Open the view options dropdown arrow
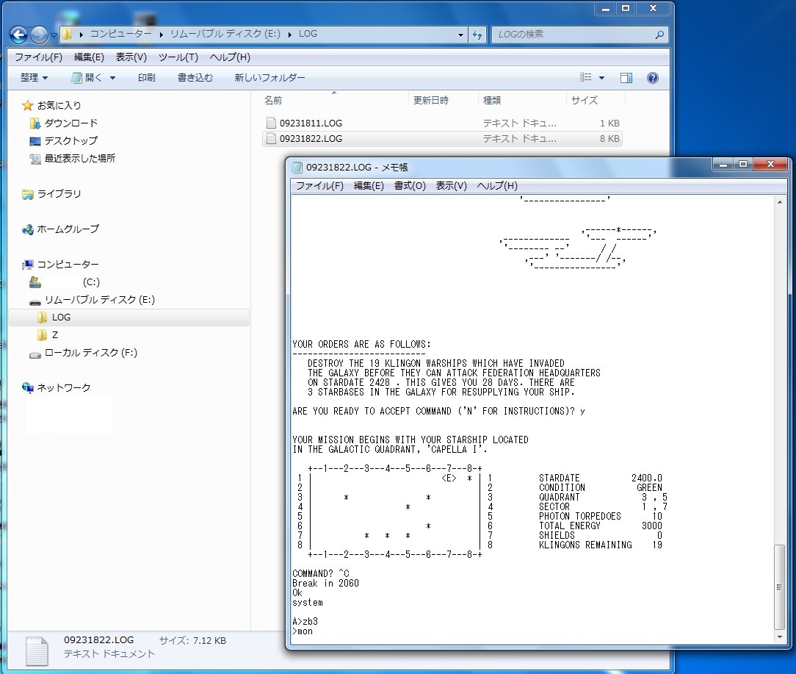Image resolution: width=796 pixels, height=674 pixels. tap(601, 78)
